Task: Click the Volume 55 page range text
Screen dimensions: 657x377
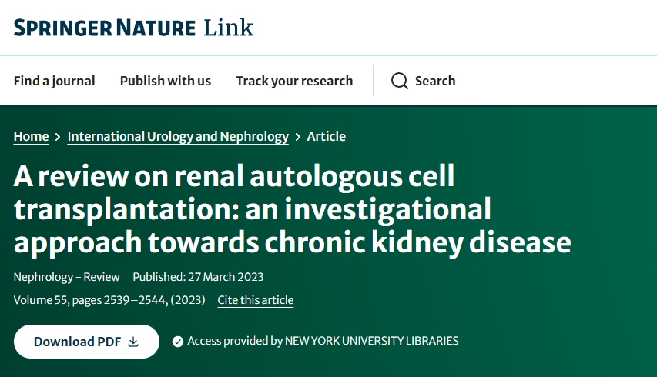Action: (109, 300)
